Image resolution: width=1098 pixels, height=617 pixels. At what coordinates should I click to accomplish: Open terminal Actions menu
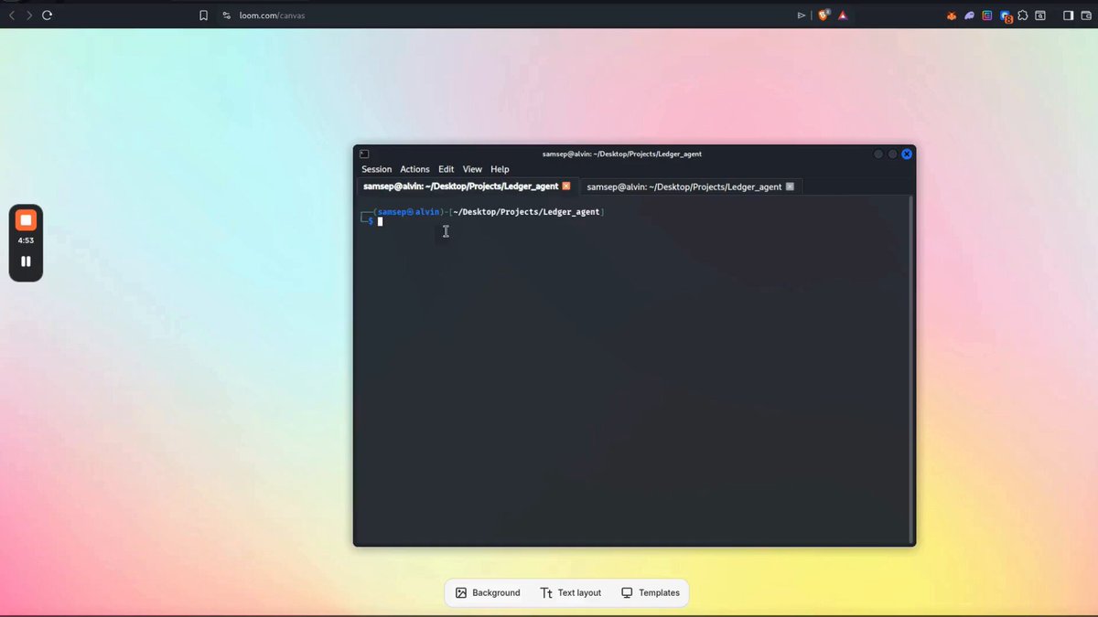point(414,169)
